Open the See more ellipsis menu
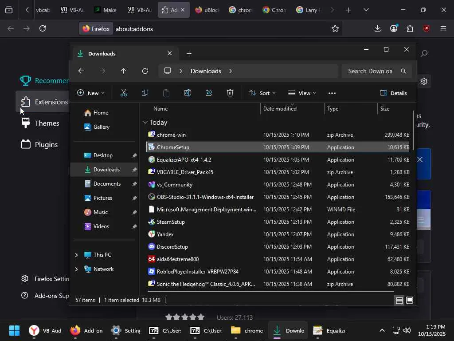 tap(332, 93)
